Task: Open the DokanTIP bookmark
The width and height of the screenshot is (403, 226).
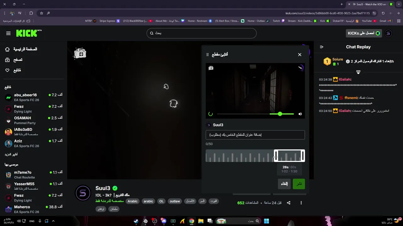Action: pos(346,21)
